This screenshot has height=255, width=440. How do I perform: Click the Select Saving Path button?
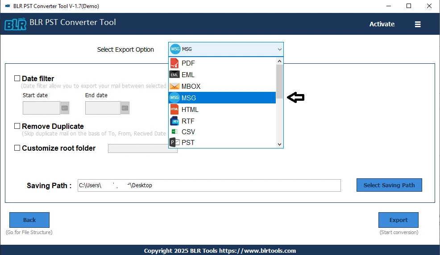[389, 185]
